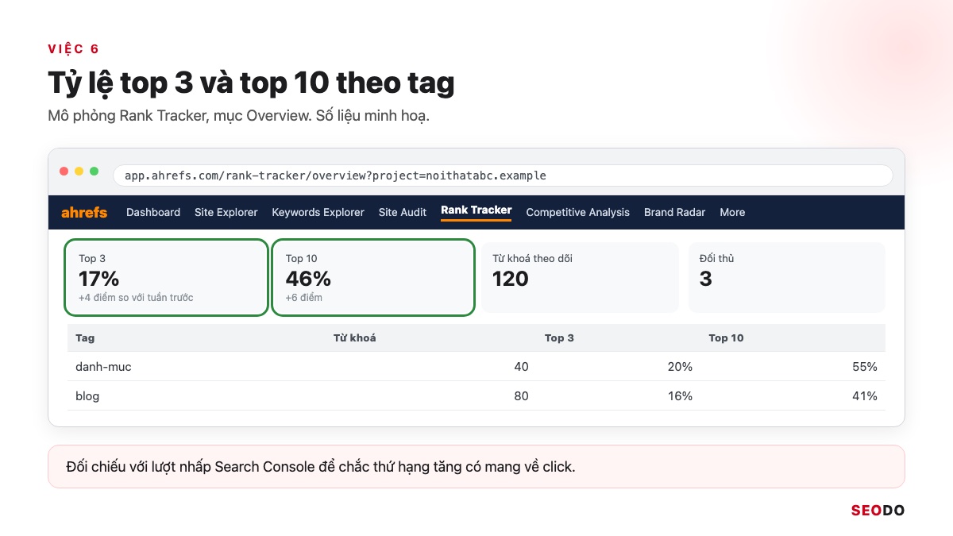Go to Site Explorer
The height and width of the screenshot is (536, 953).
point(226,212)
